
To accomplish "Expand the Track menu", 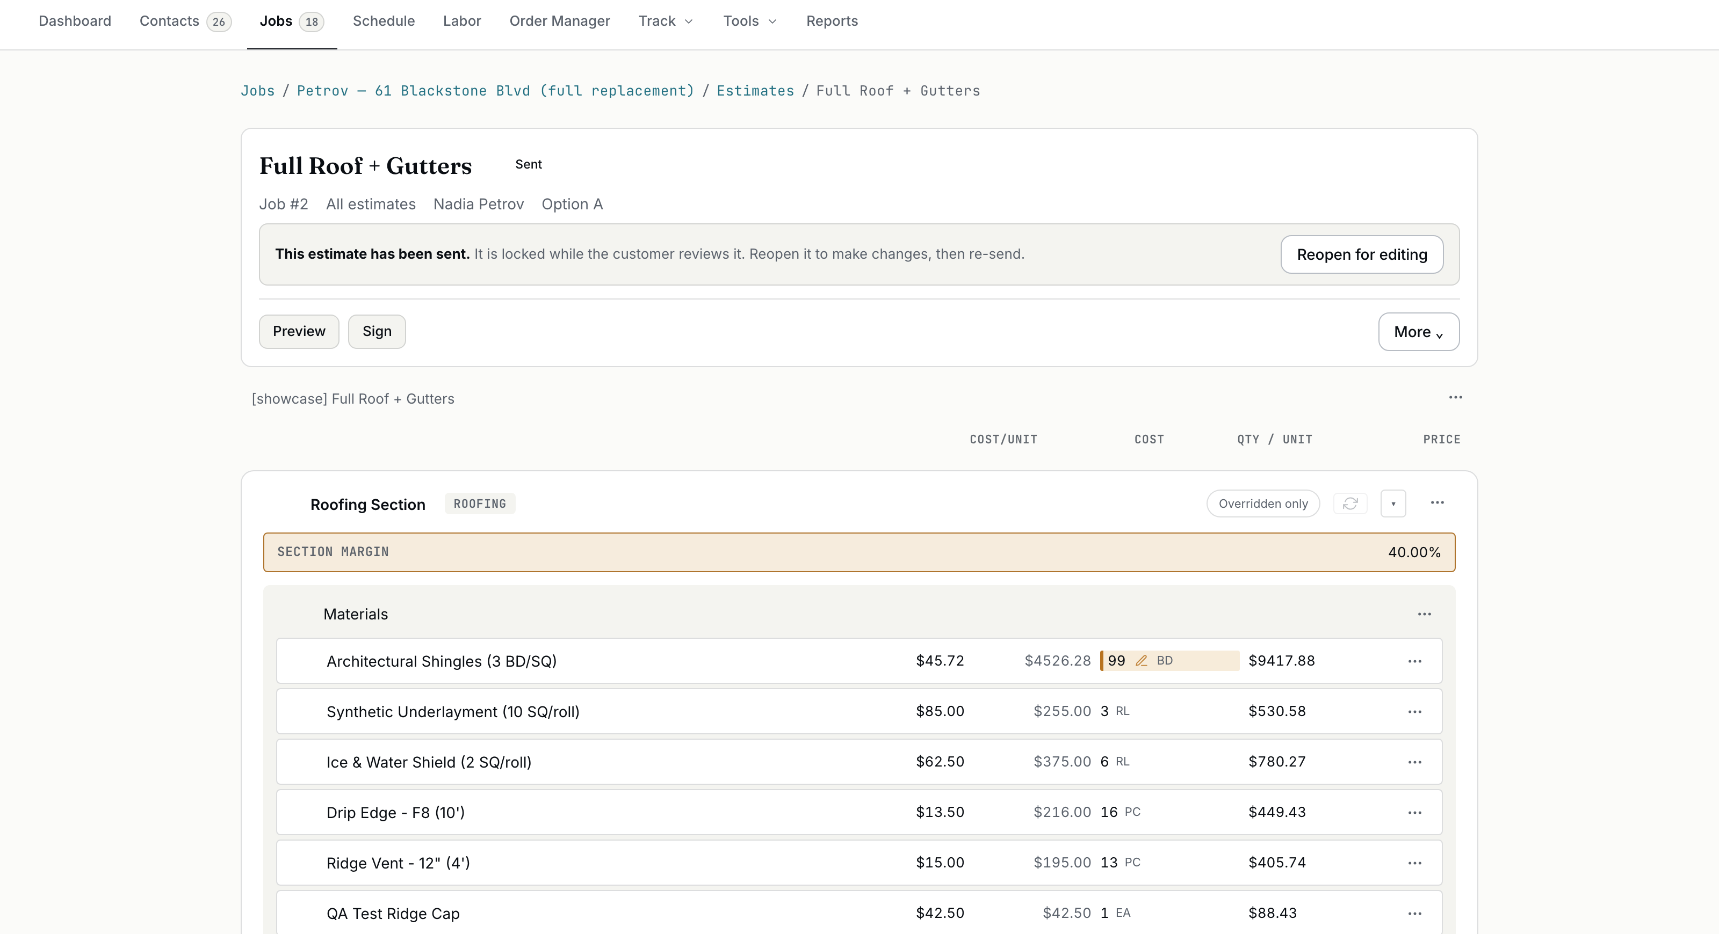I will click(x=666, y=21).
